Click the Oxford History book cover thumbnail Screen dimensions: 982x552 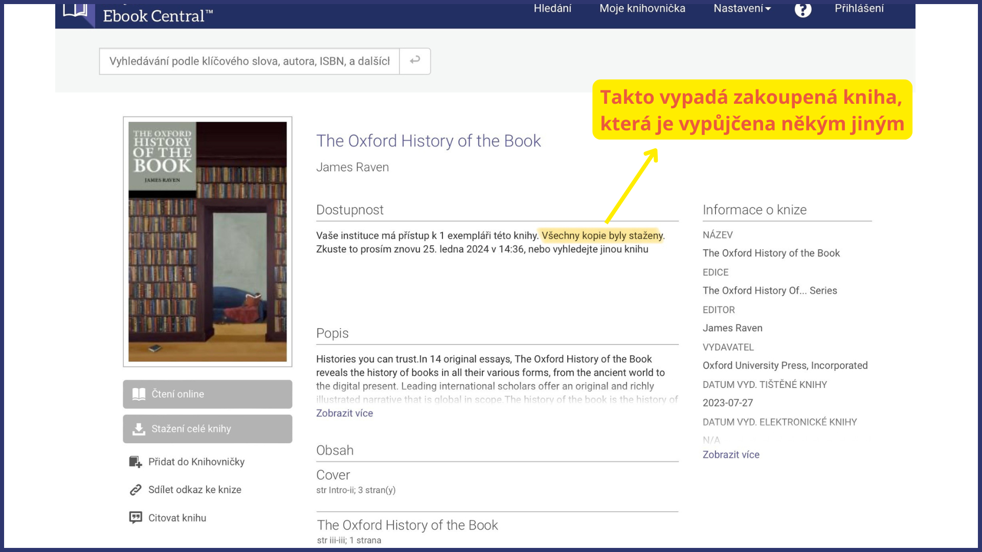[x=208, y=242]
